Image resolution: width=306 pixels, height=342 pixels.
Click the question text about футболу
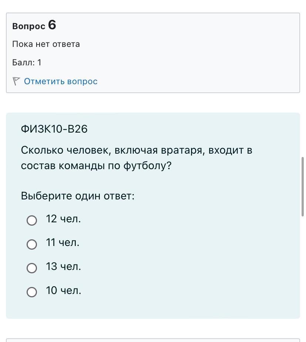click(136, 158)
